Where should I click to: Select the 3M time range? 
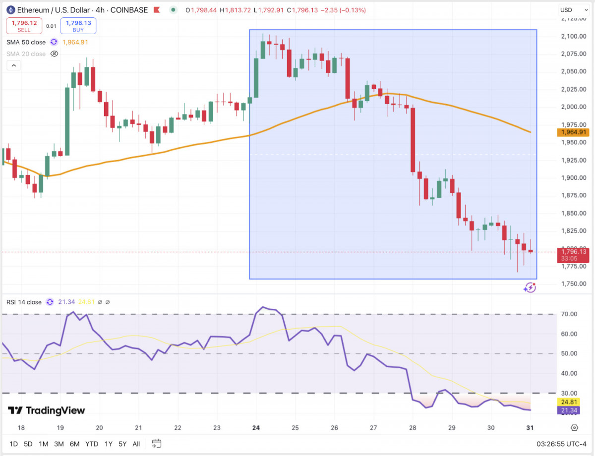[x=59, y=444]
